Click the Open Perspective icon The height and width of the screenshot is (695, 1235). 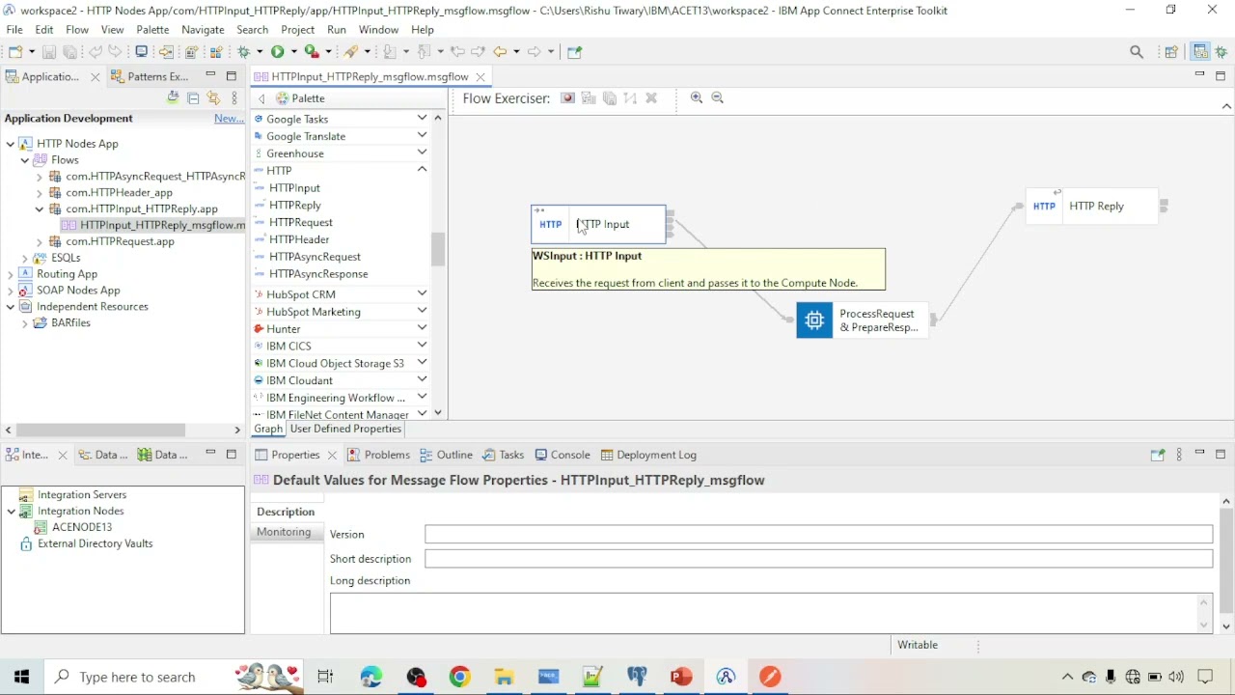click(x=1171, y=52)
